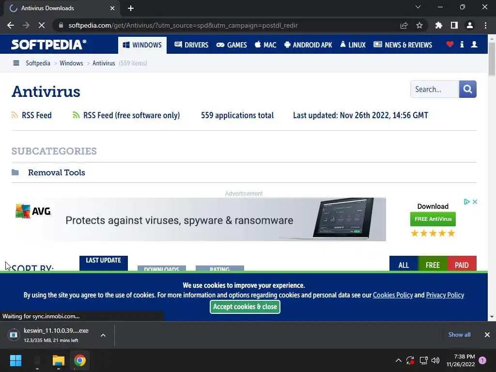Screen dimensions: 496x372
Task: Click the page vertical scrollbar thumb
Action: [492, 59]
